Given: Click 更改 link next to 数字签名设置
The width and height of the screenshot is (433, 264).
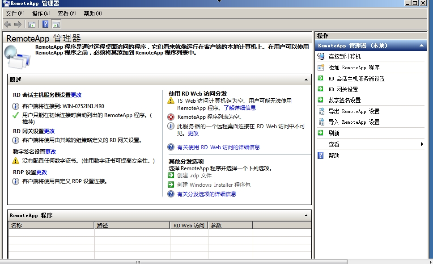Looking at the screenshot, I should pos(51,151).
